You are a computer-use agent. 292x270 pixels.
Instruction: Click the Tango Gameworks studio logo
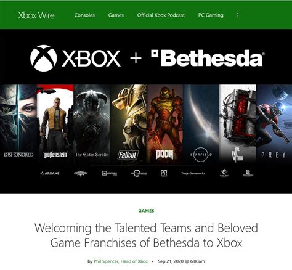[193, 173]
